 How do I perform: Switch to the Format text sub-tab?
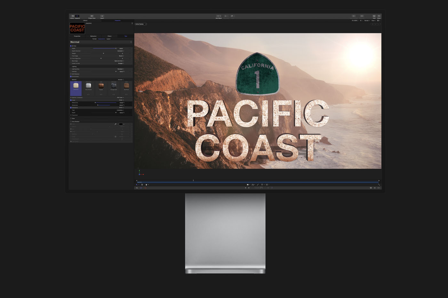(x=94, y=39)
